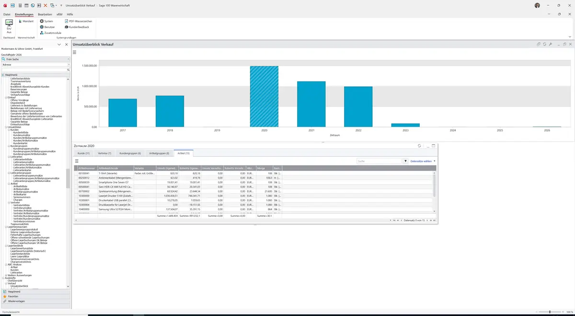Click the calculator icon in quick access toolbar

point(20,5)
